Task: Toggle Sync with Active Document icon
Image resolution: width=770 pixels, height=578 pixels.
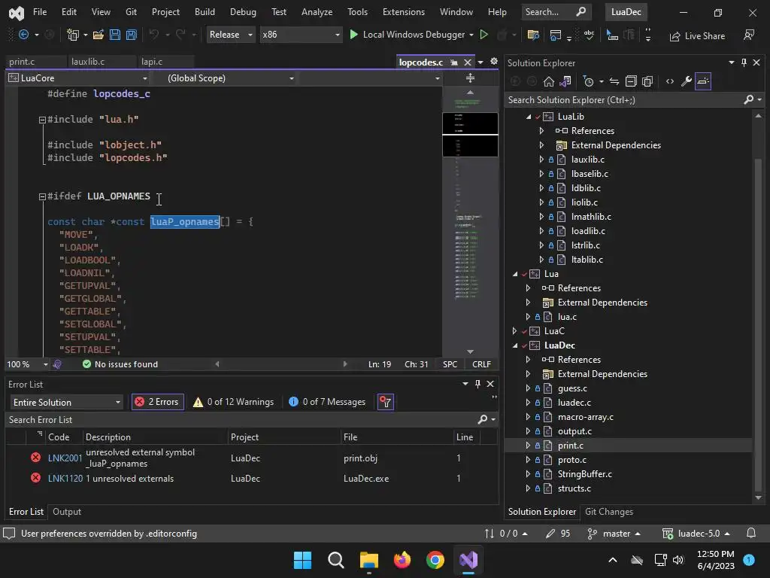Action: tap(614, 81)
